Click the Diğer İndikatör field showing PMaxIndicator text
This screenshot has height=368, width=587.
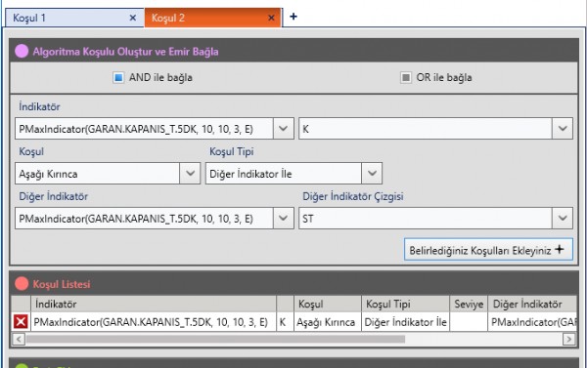coord(144,219)
